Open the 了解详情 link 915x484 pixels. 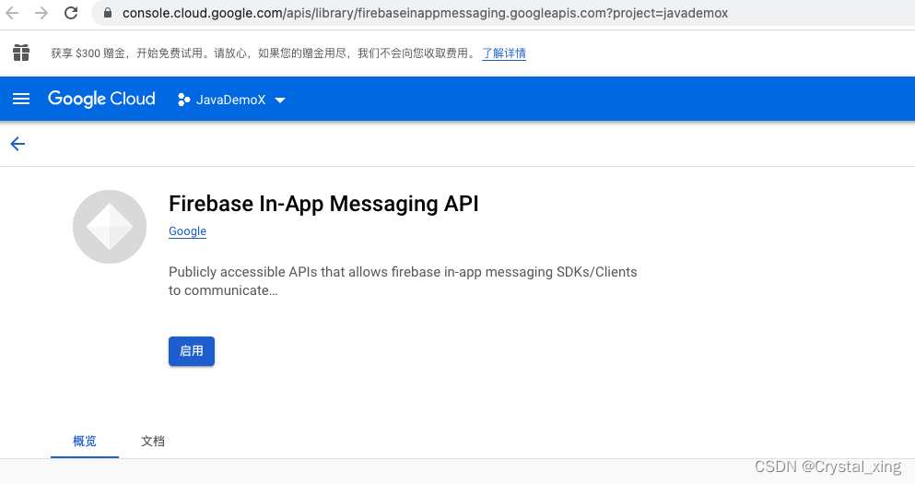pos(504,53)
